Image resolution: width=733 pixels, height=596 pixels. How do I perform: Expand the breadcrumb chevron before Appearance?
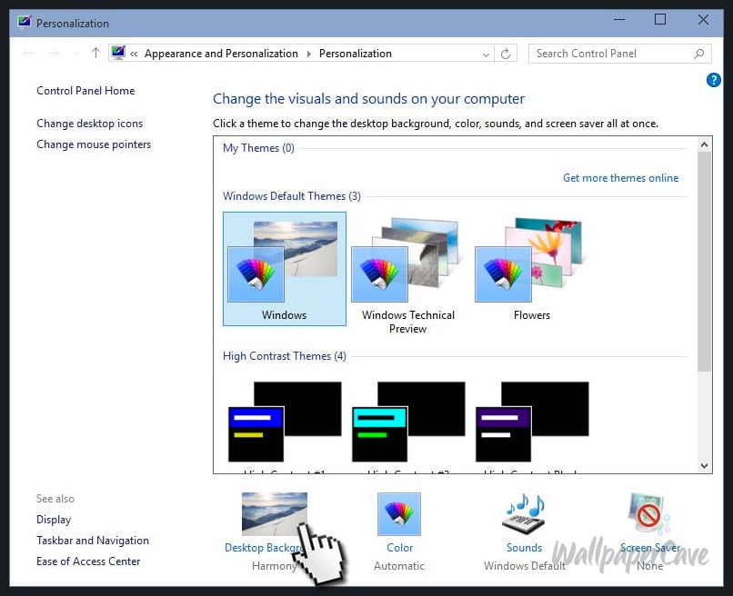tap(134, 54)
